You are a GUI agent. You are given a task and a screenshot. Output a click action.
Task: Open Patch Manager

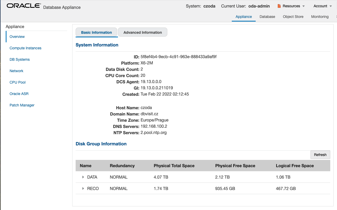(x=22, y=105)
